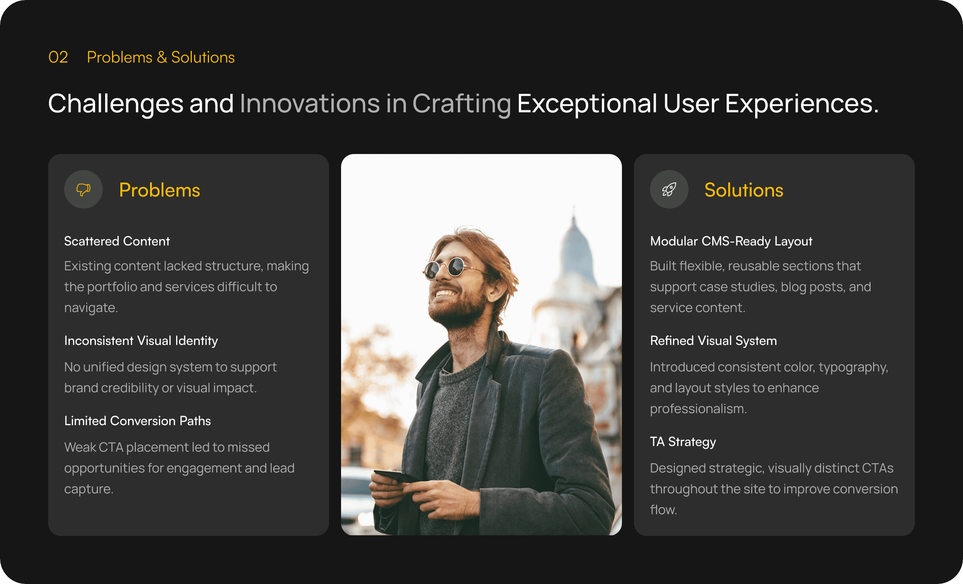The image size is (963, 584).
Task: Click the rocket Solutions icon
Action: tap(669, 189)
